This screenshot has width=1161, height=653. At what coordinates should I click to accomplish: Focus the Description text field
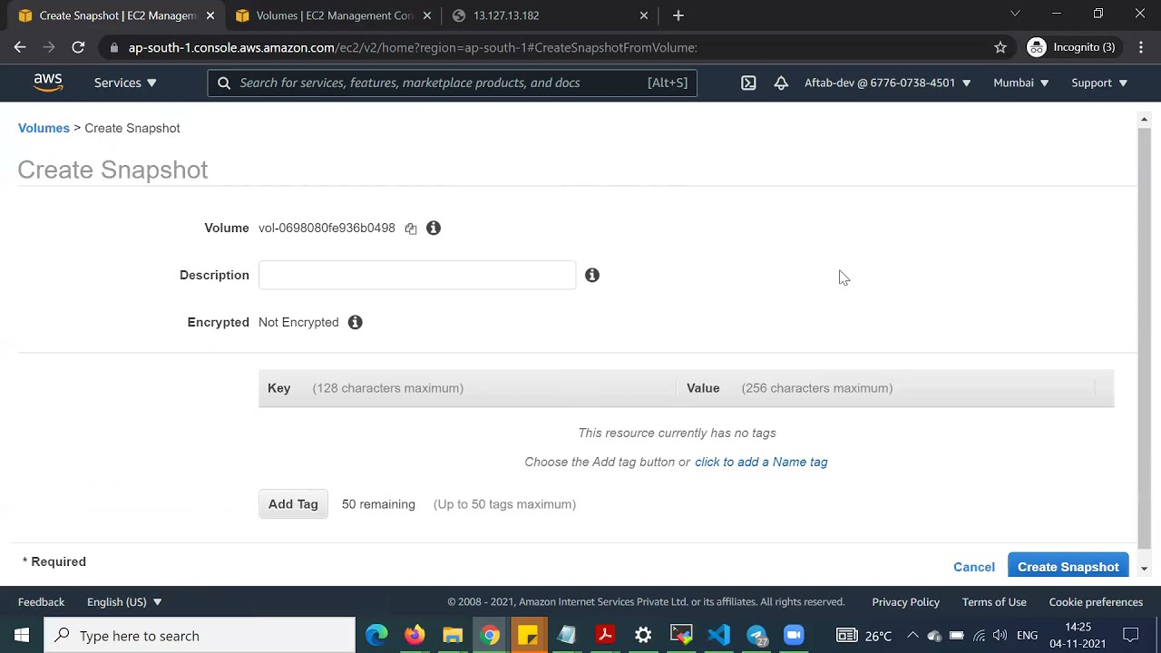point(417,275)
